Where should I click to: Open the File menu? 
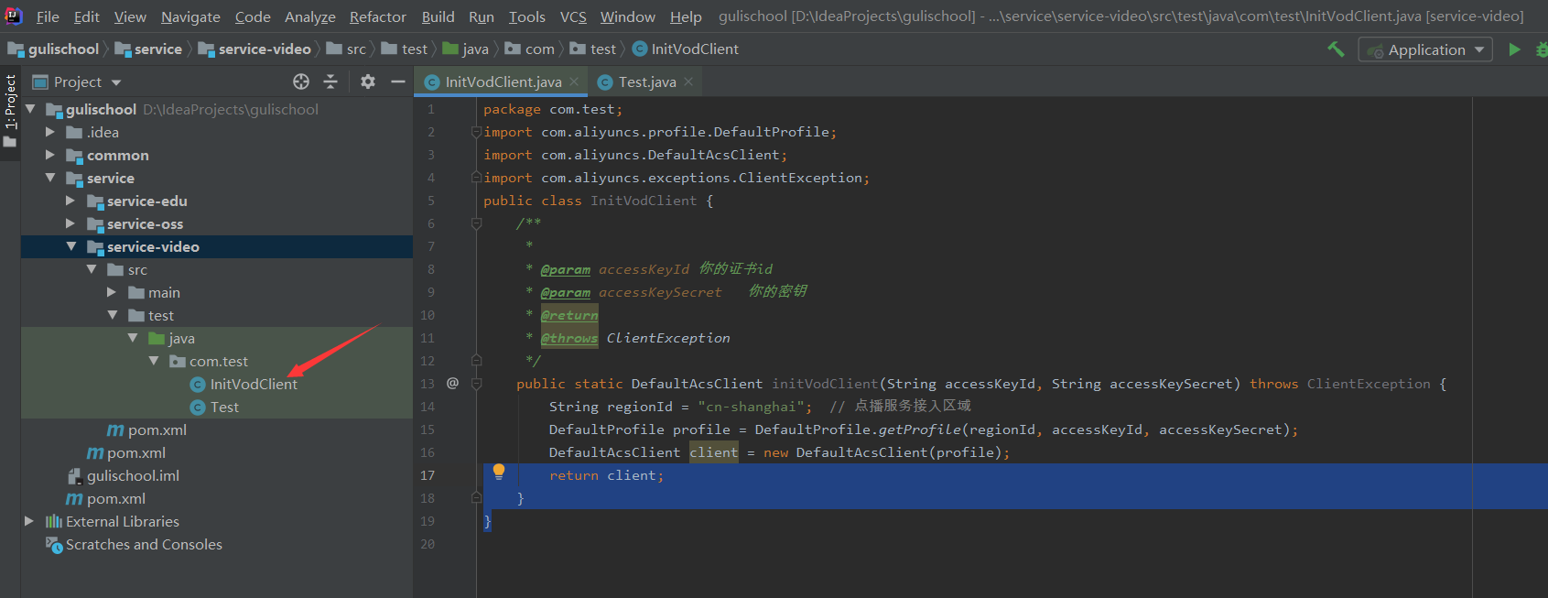[x=48, y=16]
